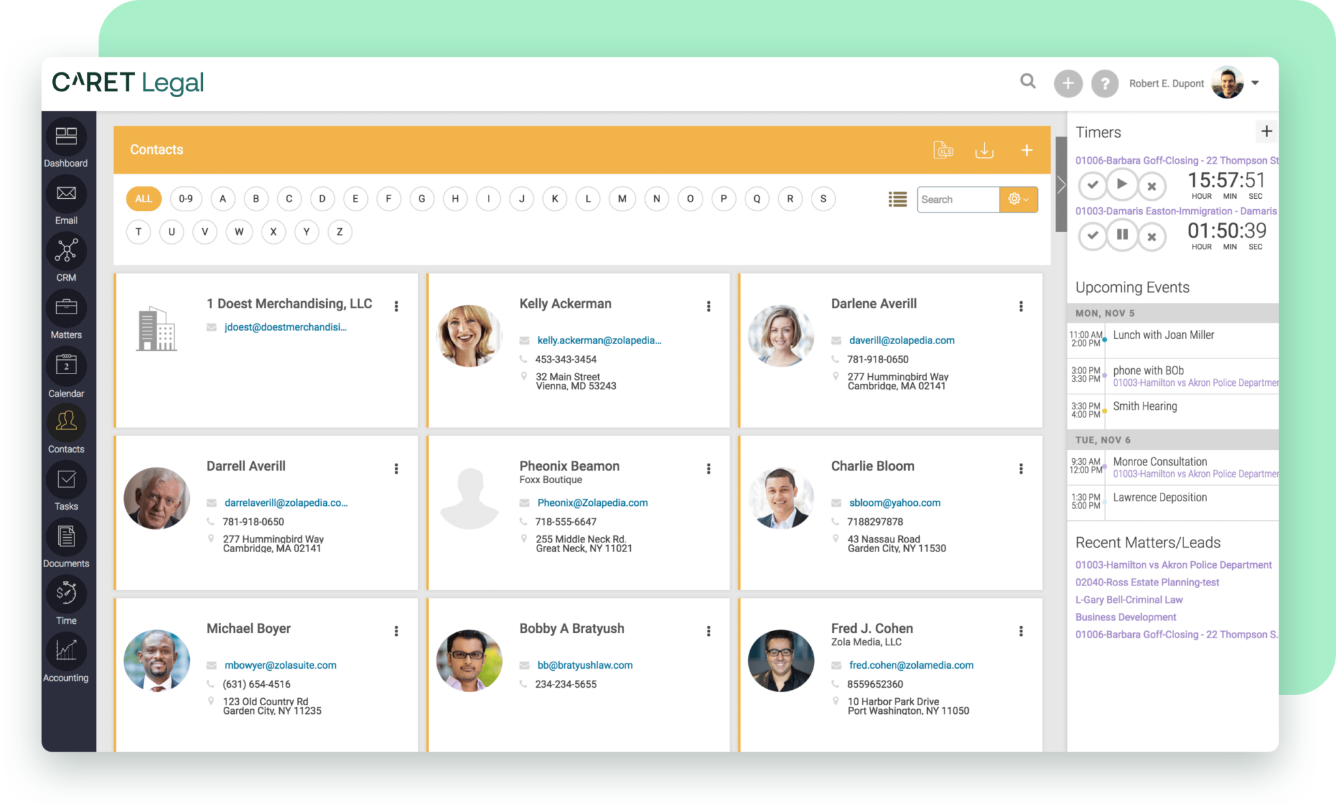Open Kelly Ackerman's three-dot options menu

(x=708, y=306)
